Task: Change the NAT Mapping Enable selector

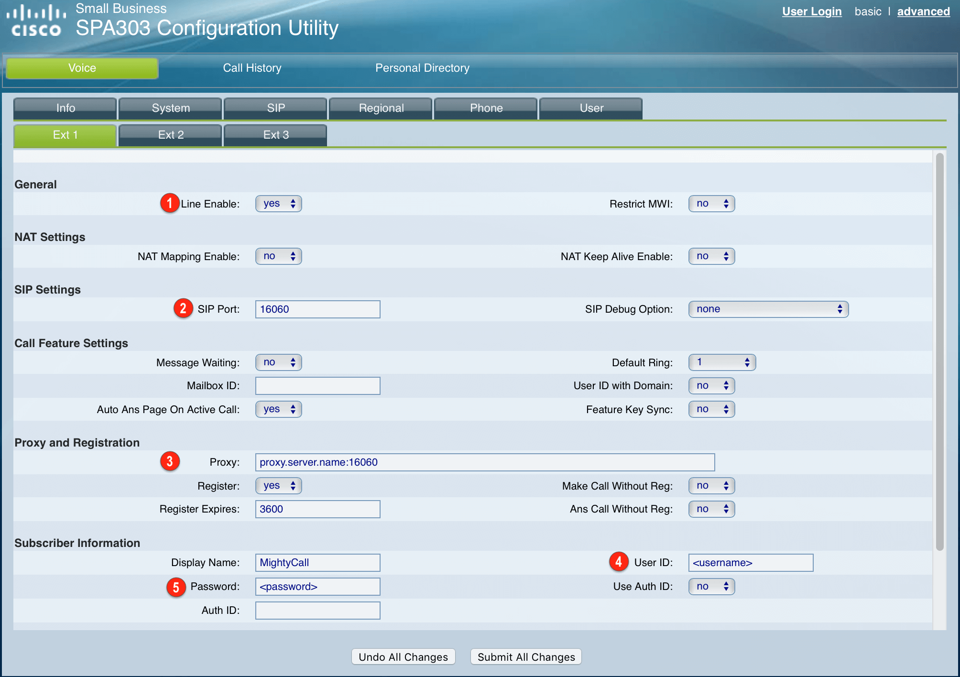Action: (x=279, y=256)
